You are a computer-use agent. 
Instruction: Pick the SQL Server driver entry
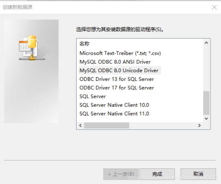click(93, 96)
